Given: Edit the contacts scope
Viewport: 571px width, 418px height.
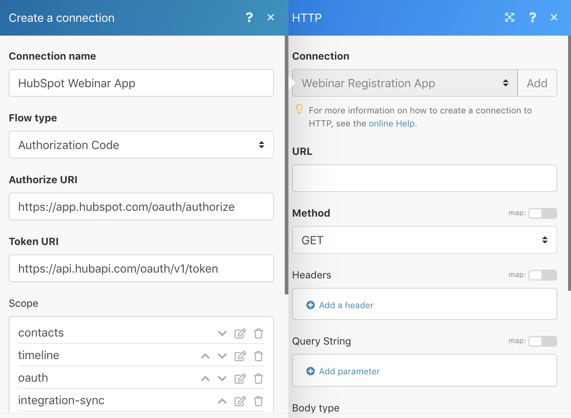Looking at the screenshot, I should tap(240, 333).
